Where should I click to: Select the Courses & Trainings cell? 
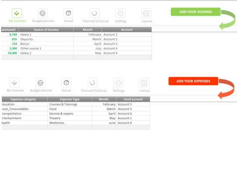coord(70,104)
